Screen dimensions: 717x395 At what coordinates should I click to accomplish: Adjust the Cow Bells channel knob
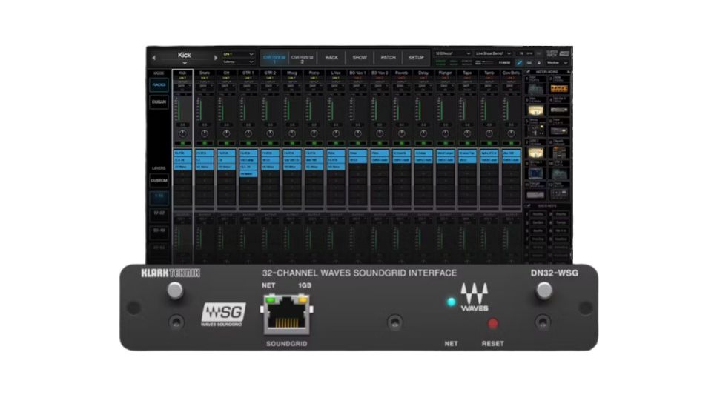tap(511, 133)
